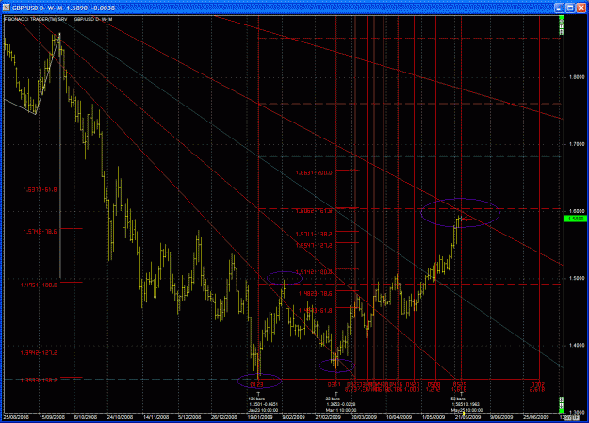
Task: Click the 0702 time cycle marker
Action: click(x=537, y=385)
